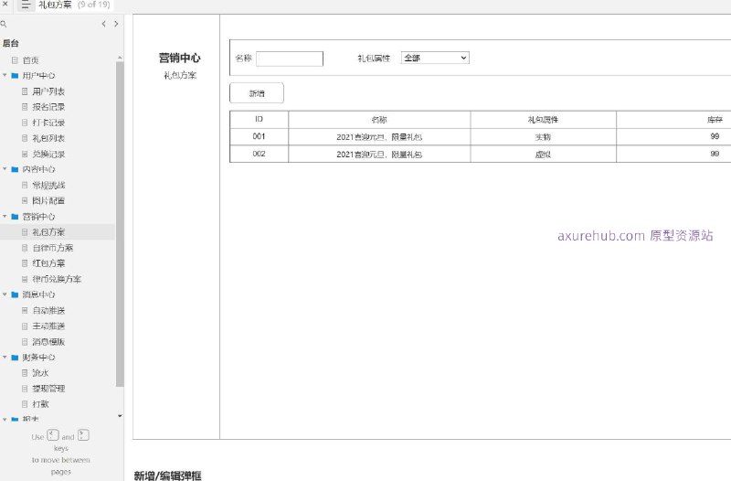Open the 报名记录 page
This screenshot has height=481, width=731.
48,107
